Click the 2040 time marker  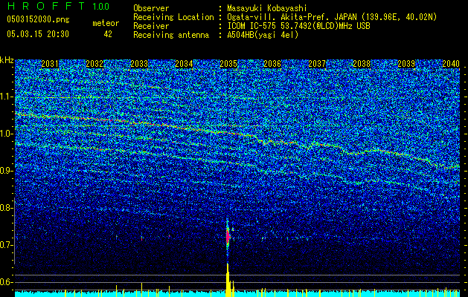(x=451, y=64)
